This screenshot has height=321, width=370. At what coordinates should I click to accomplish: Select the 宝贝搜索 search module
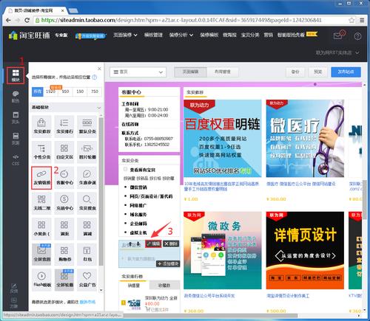[87, 203]
